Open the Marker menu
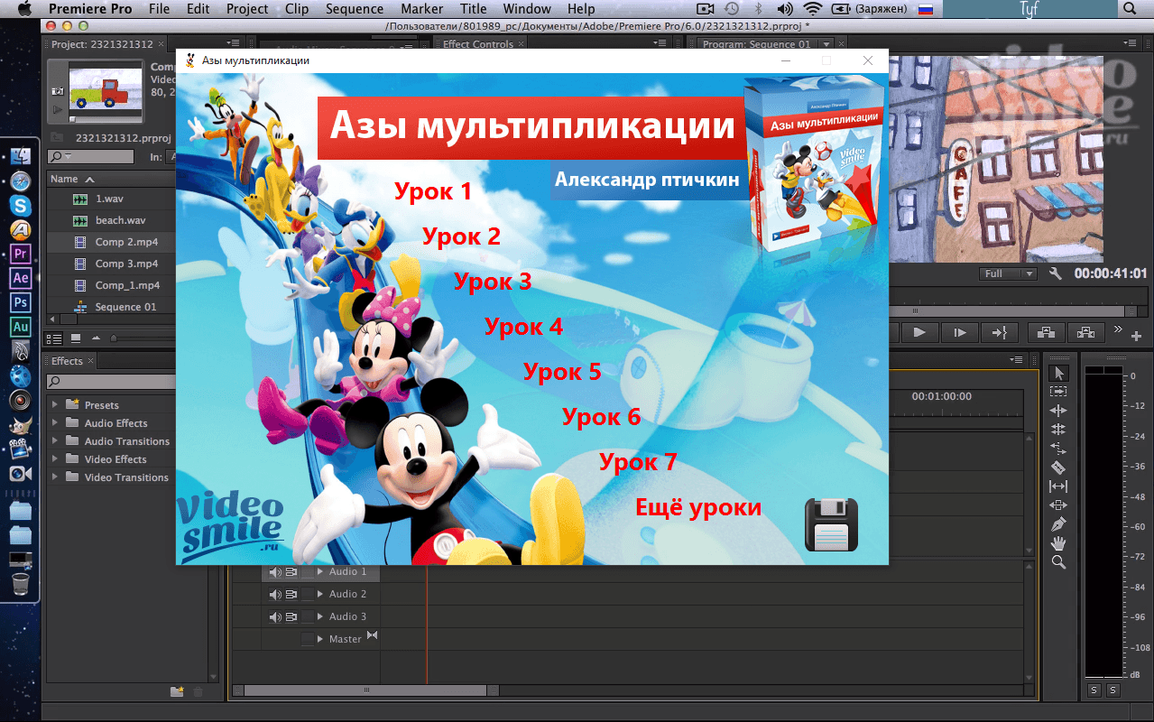1154x722 pixels. tap(421, 9)
